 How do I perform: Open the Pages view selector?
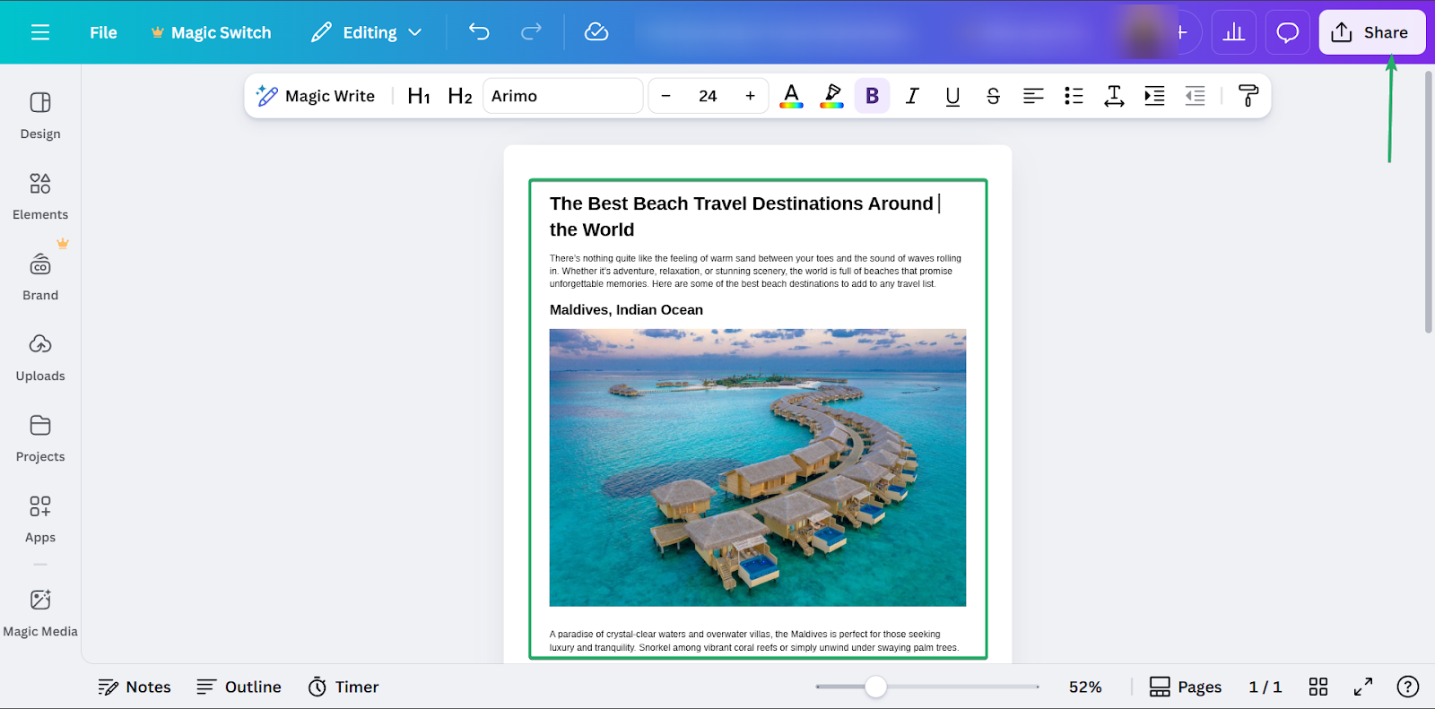tap(1186, 687)
